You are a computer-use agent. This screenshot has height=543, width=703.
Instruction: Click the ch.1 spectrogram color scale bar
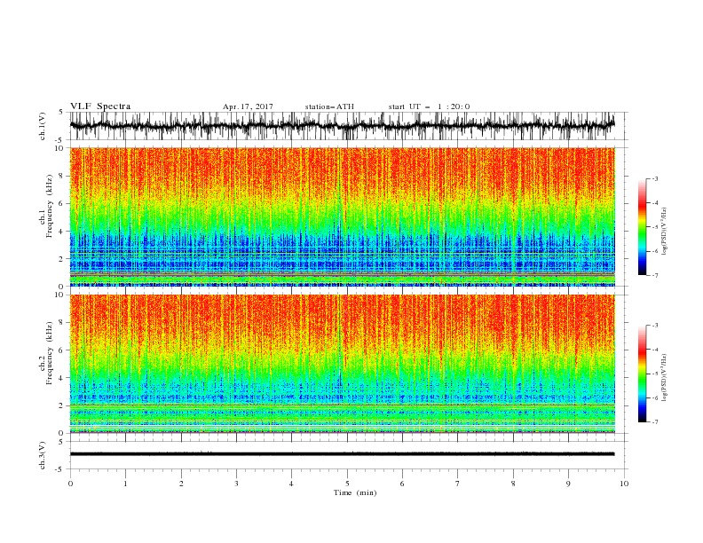(x=642, y=227)
